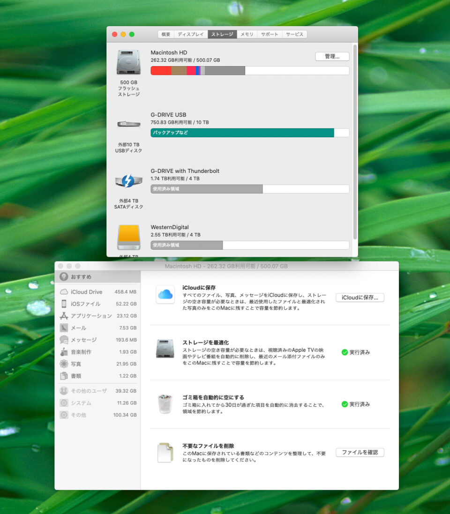The width and height of the screenshot is (450, 514).
Task: Click the その他 gear icon
Action: click(x=64, y=415)
